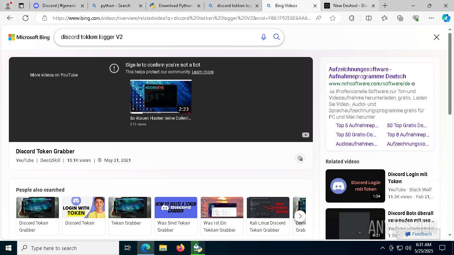Select Token Grabber suggestion card
Viewport: 454px width, 255px height.
130,216
